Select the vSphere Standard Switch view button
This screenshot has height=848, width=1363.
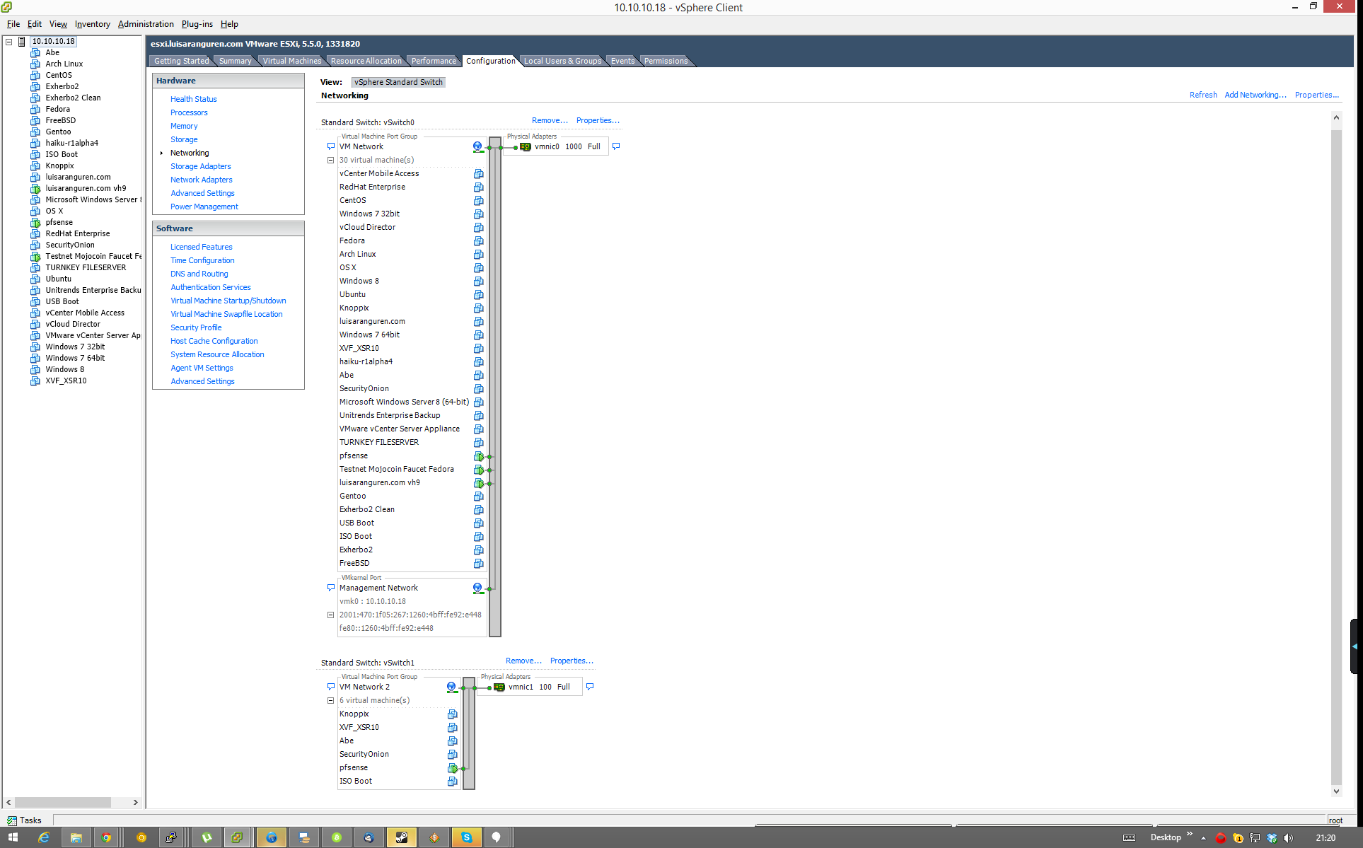(398, 82)
